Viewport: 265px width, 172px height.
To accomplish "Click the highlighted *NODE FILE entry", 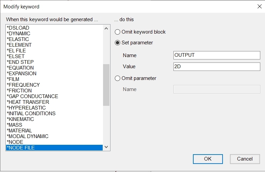I will coord(54,147).
